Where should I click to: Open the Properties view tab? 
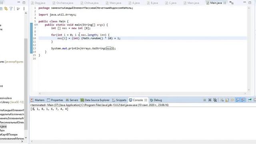pyautogui.click(x=55, y=100)
